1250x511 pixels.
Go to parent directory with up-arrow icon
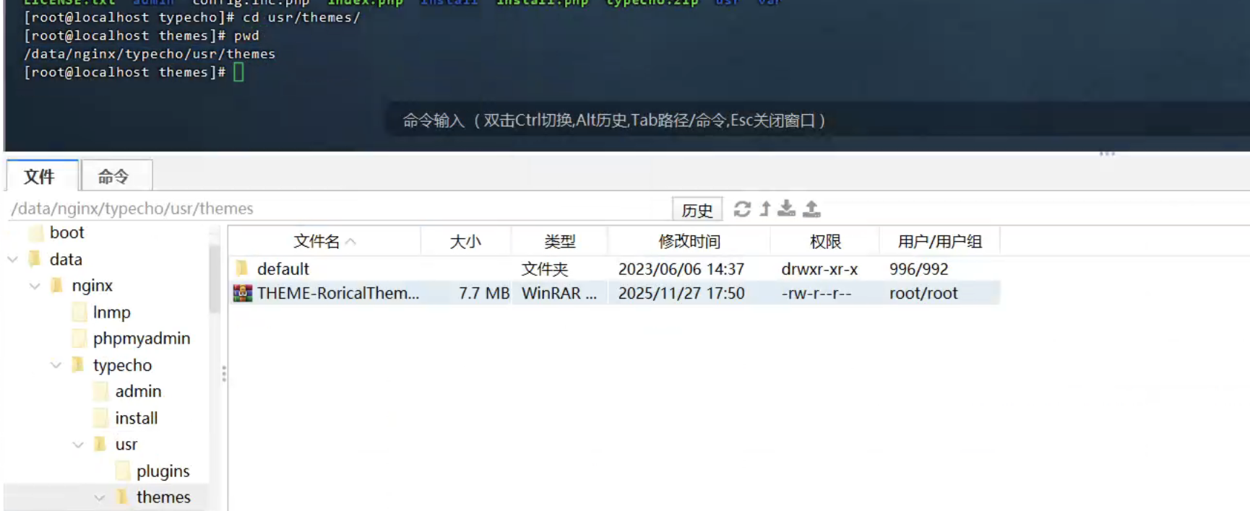pos(765,209)
